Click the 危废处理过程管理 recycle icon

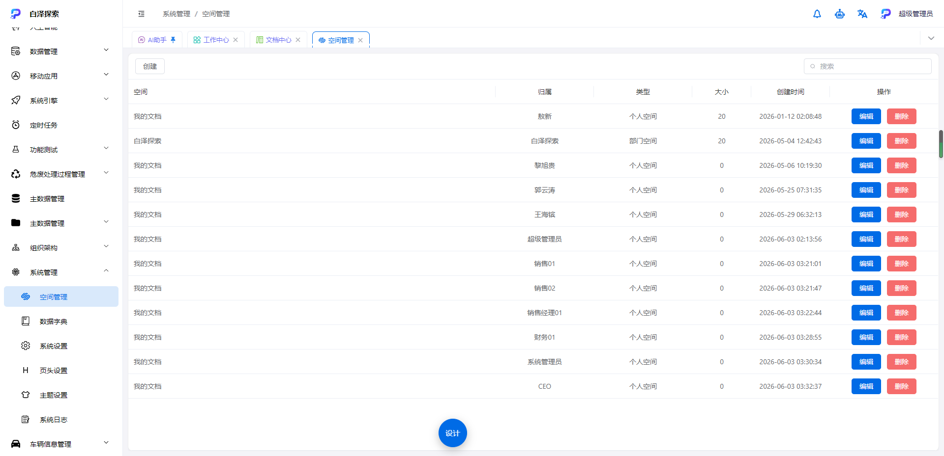click(x=16, y=174)
